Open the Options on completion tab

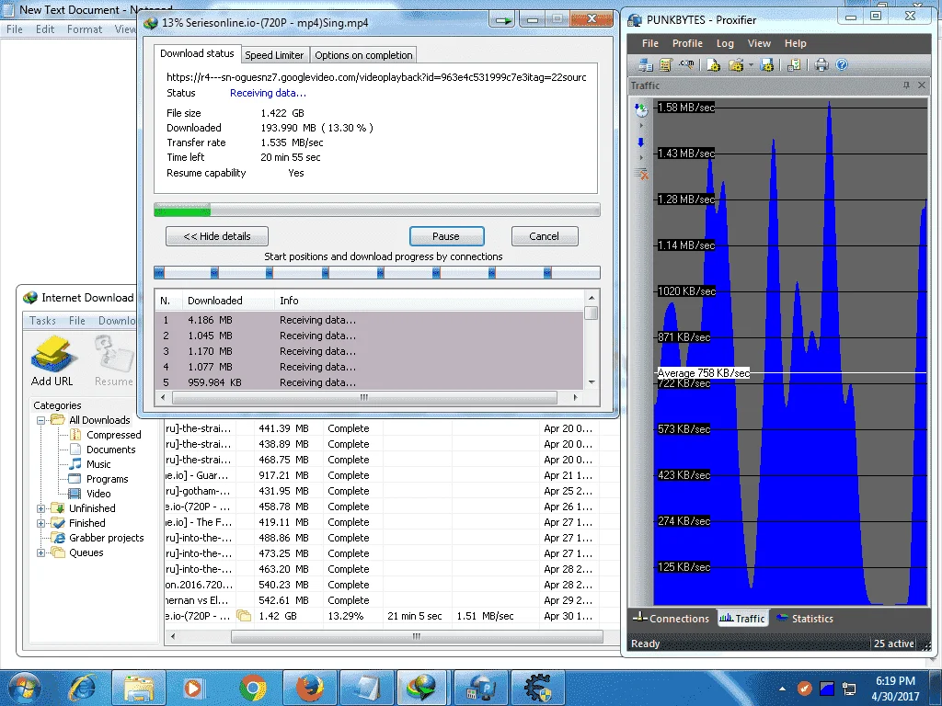(x=363, y=55)
